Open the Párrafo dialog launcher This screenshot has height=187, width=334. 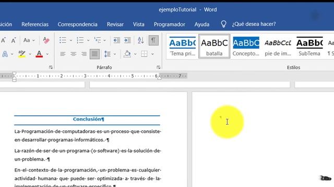click(159, 67)
